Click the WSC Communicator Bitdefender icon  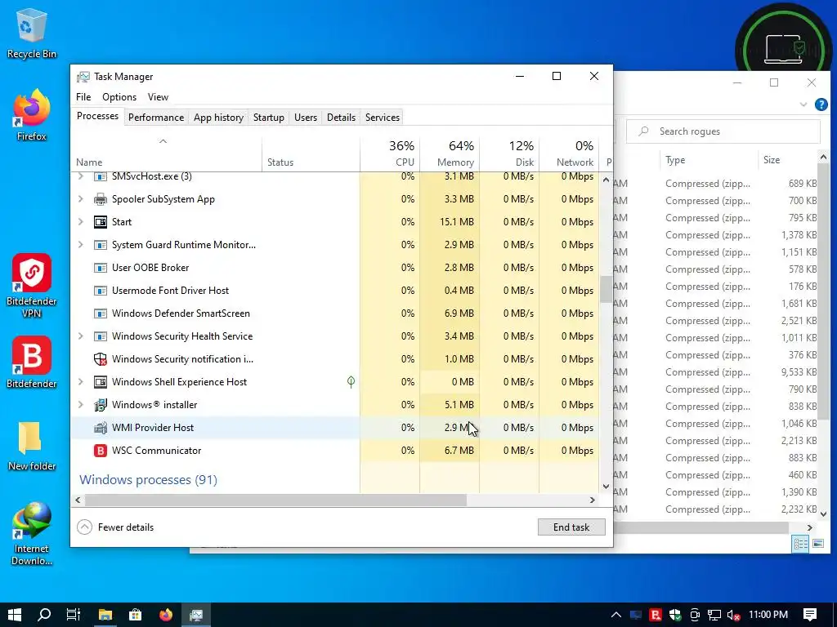click(x=101, y=451)
